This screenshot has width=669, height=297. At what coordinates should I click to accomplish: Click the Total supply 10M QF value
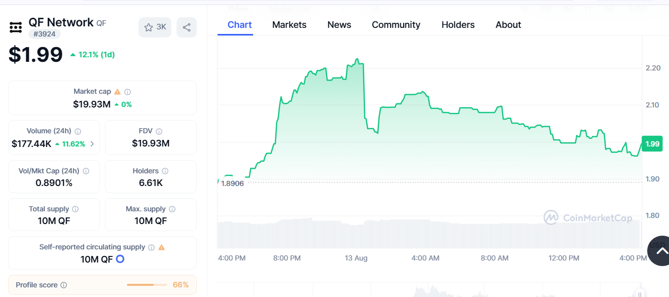pyautogui.click(x=54, y=221)
